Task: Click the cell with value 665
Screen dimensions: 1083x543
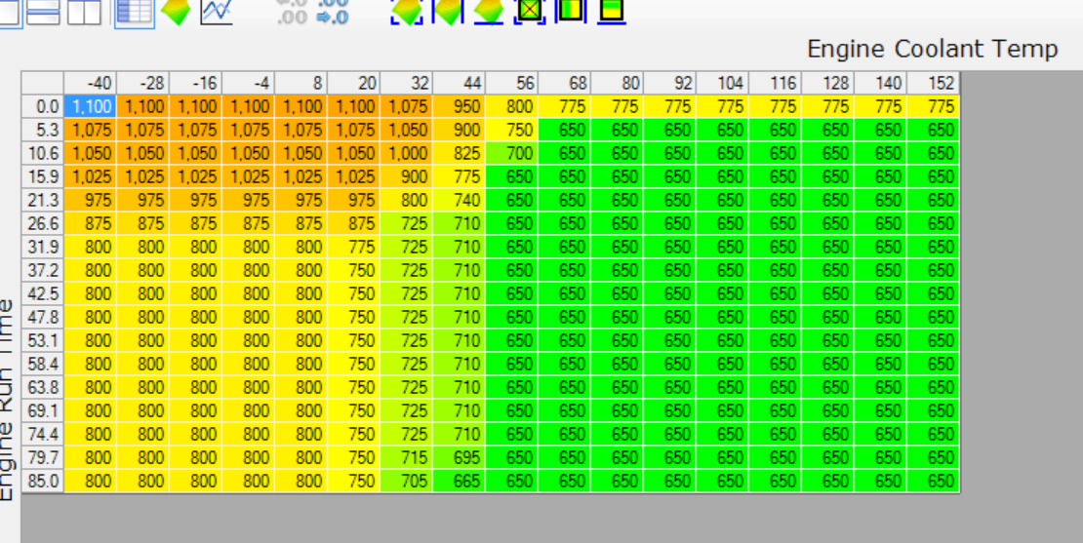Action: (460, 481)
